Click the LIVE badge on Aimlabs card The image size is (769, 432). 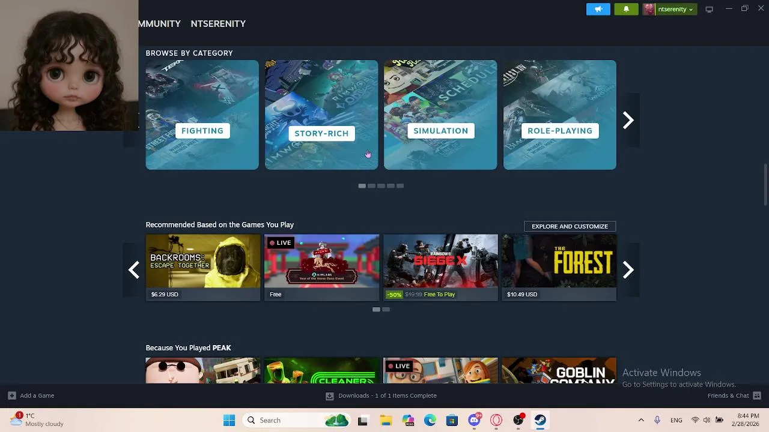(280, 243)
